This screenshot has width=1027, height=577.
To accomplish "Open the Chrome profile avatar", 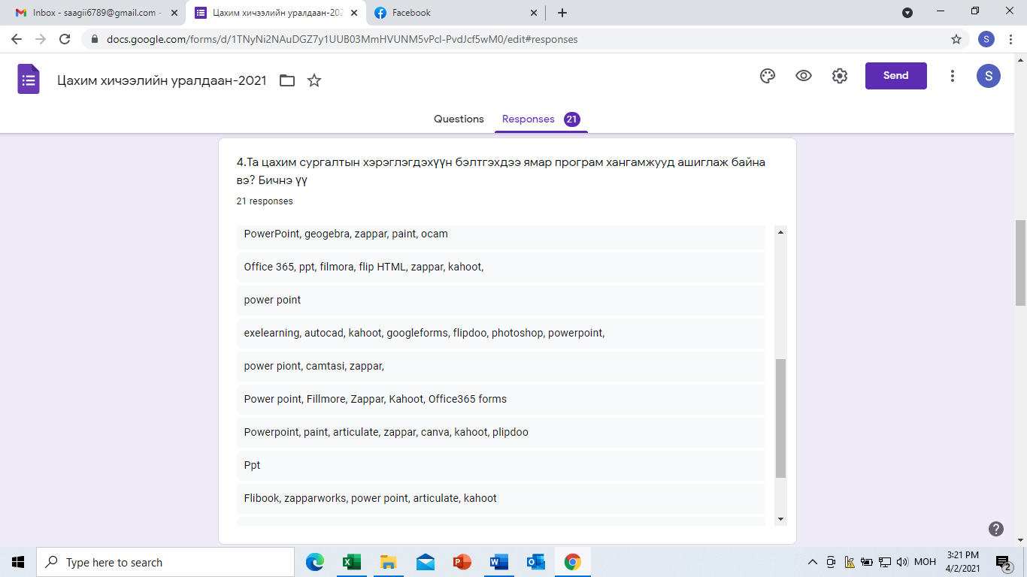I will tap(986, 39).
